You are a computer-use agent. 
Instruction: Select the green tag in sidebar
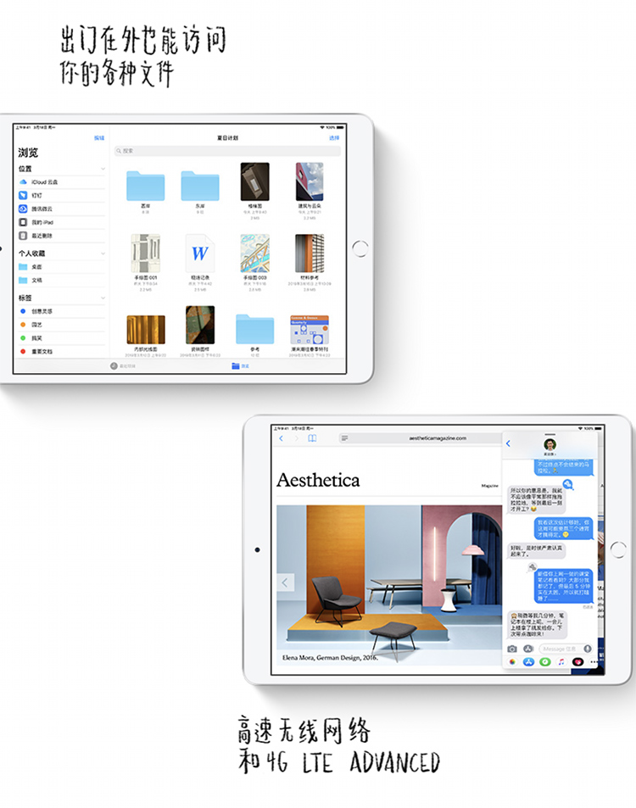[24, 338]
